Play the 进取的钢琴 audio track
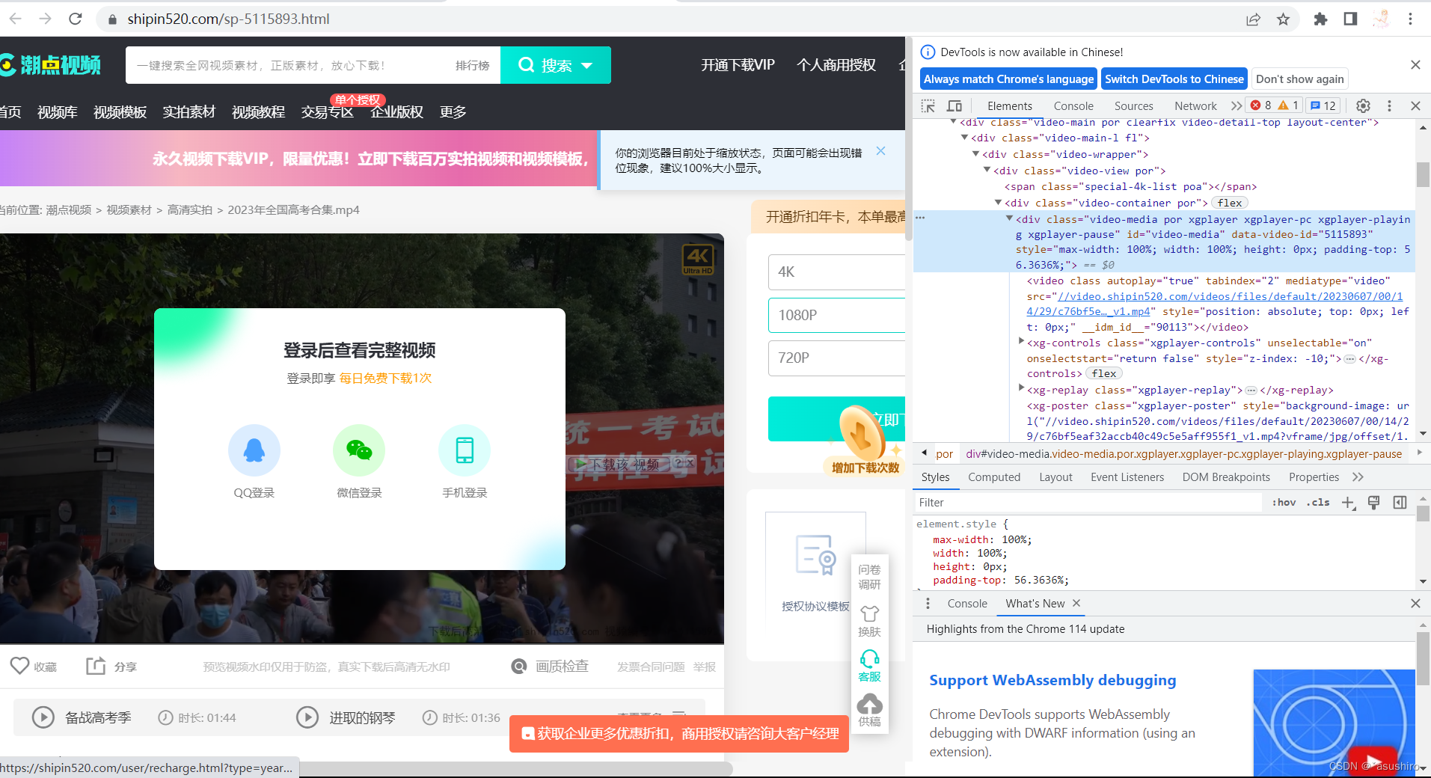Viewport: 1431px width, 778px height. point(307,717)
